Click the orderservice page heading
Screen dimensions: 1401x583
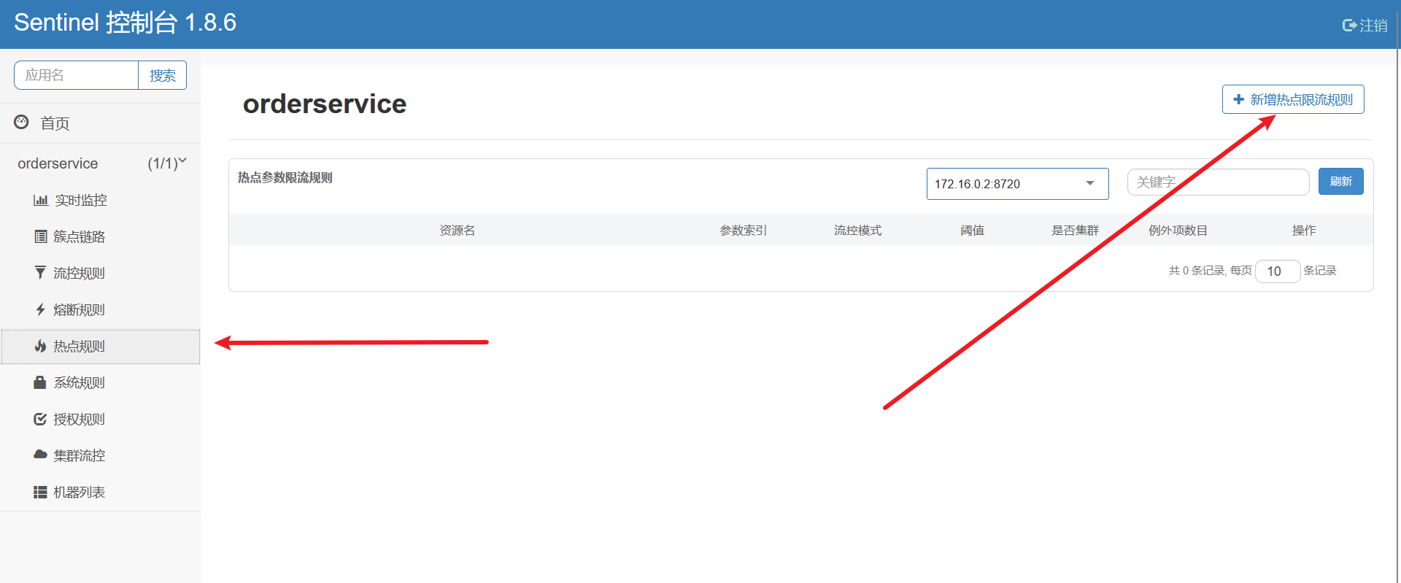tap(325, 104)
